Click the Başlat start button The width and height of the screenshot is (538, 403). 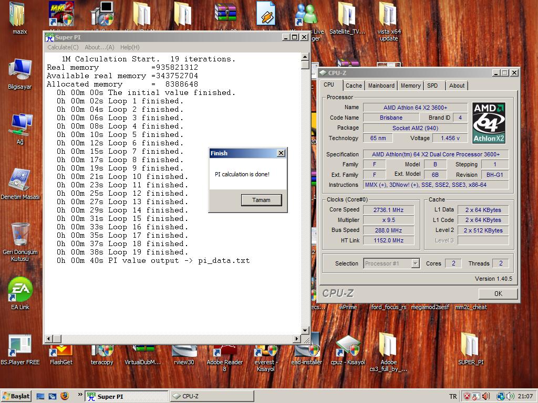pyautogui.click(x=16, y=396)
